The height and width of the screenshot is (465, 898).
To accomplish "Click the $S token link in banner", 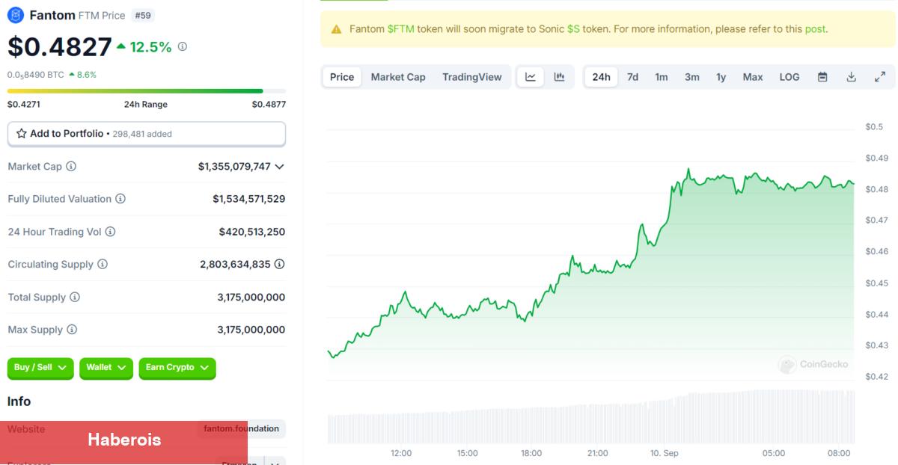I will click(x=573, y=29).
